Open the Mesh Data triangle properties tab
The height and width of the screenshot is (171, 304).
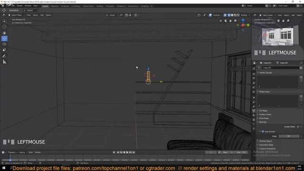tap(254, 111)
